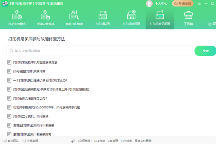Open the 工具箱 toolbox
Screen dimensions: 216x144
[188, 18]
